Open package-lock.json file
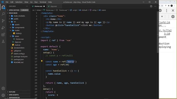The image size is (177, 99). click(x=19, y=57)
